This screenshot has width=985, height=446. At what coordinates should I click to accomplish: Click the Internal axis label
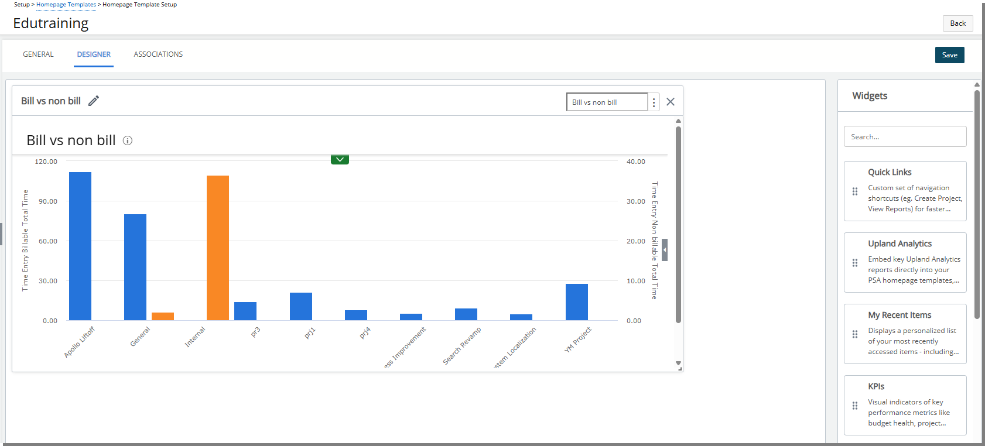click(195, 337)
